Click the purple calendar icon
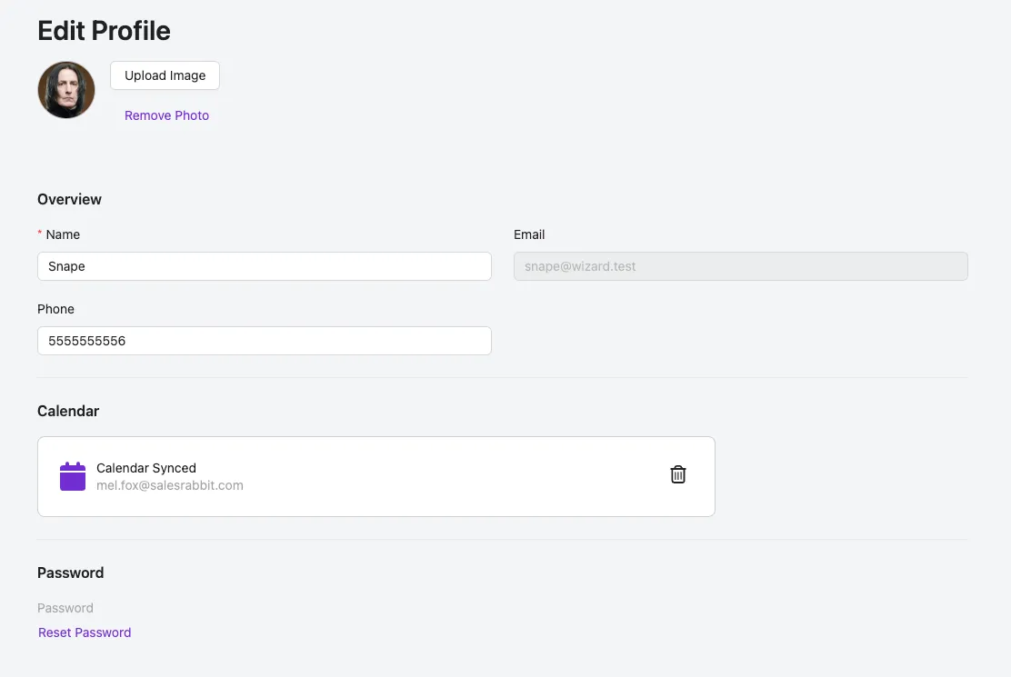Viewport: 1011px width, 677px height. 73,476
